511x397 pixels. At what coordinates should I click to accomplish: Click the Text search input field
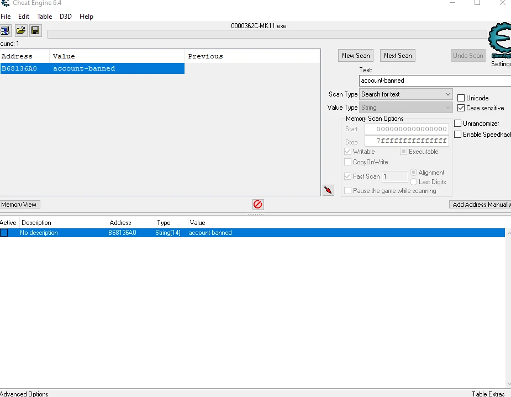435,81
